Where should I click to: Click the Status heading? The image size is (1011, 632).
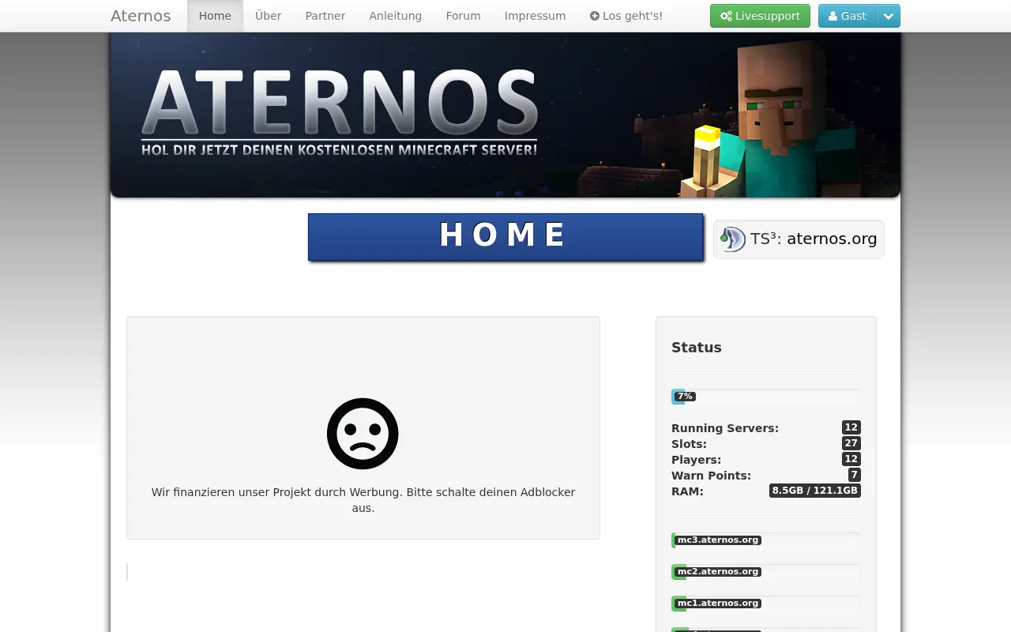coord(697,348)
